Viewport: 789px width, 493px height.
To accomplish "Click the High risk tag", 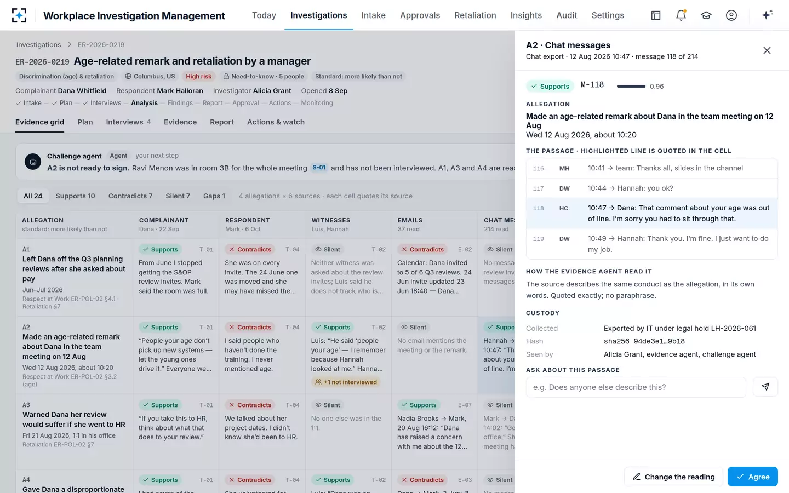I will click(198, 77).
